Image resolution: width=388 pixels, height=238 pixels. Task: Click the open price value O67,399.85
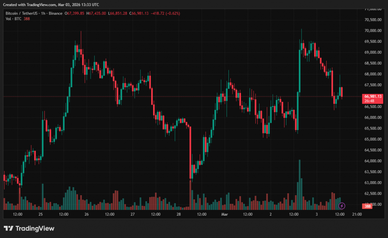click(x=75, y=13)
